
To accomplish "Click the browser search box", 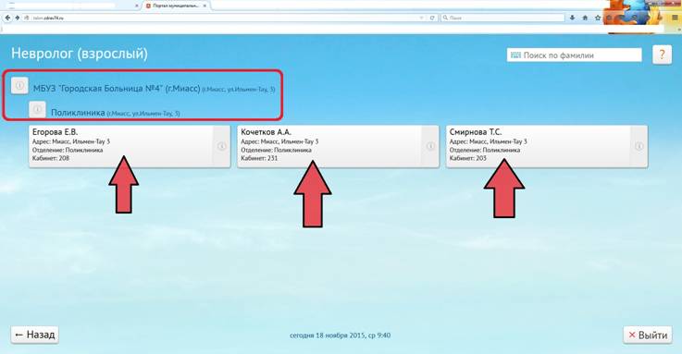I will coord(502,18).
